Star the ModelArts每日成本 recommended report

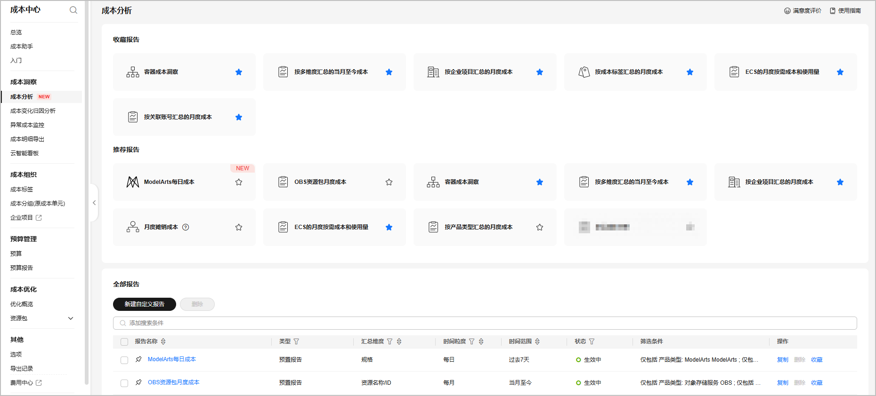[x=239, y=182]
